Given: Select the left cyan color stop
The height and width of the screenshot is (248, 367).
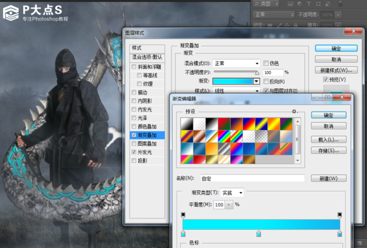Looking at the screenshot, I should (x=183, y=233).
